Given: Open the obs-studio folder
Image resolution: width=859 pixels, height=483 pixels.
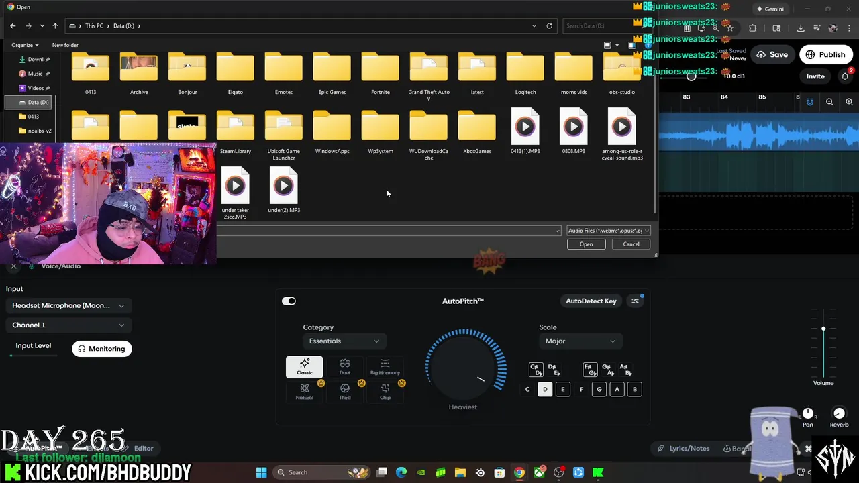Looking at the screenshot, I should [x=621, y=74].
